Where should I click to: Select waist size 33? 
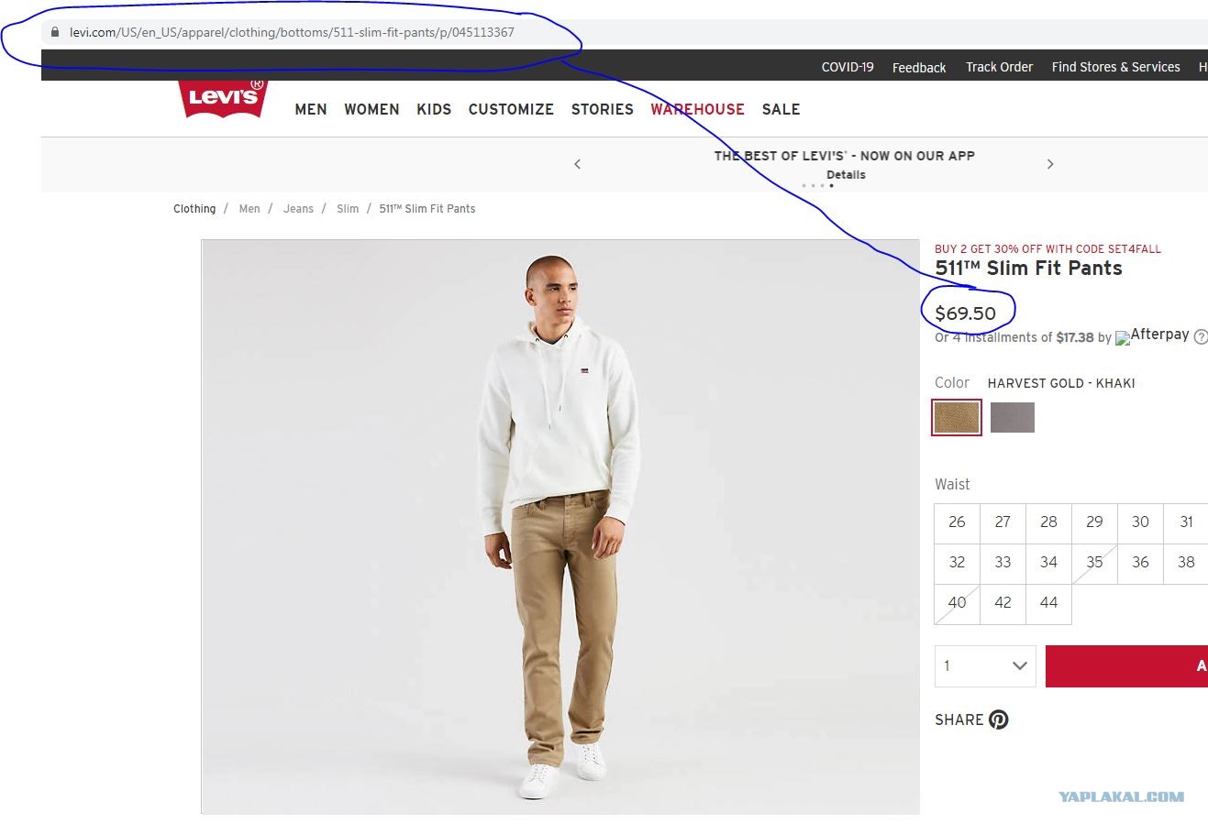click(x=1003, y=563)
